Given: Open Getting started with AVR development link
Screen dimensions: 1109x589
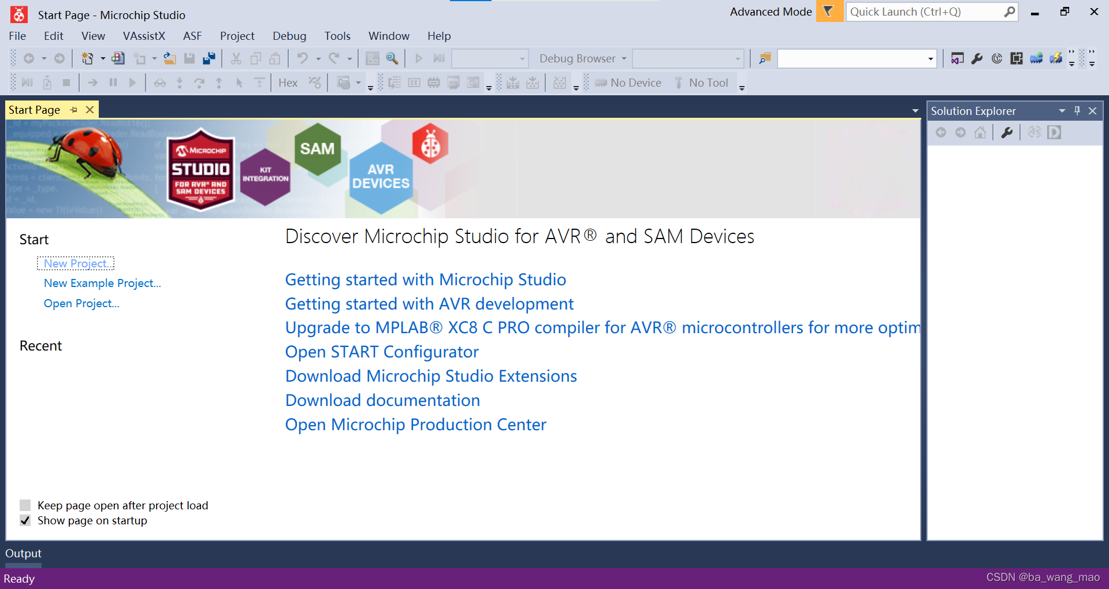Looking at the screenshot, I should [429, 304].
